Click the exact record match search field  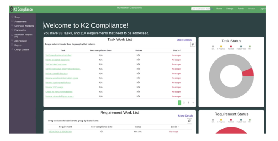click(x=200, y=9)
